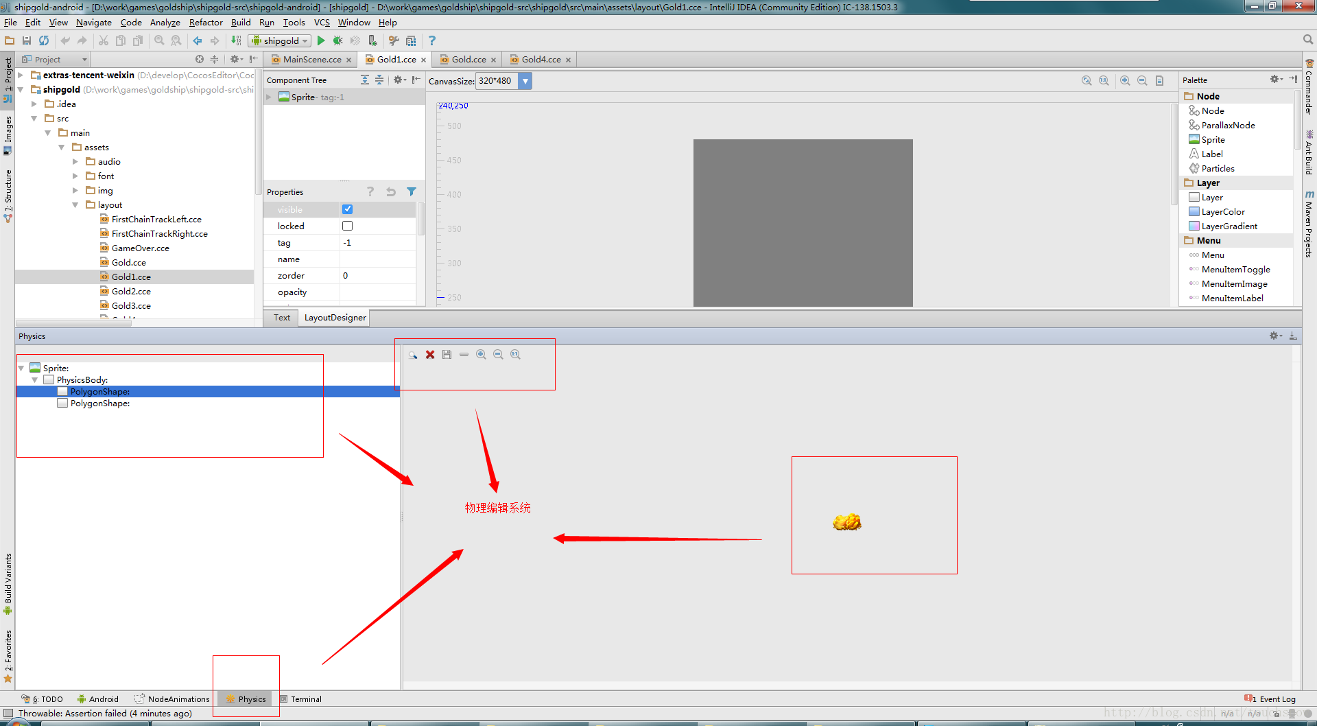
Task: Open the Terminal tool window
Action: tap(300, 699)
